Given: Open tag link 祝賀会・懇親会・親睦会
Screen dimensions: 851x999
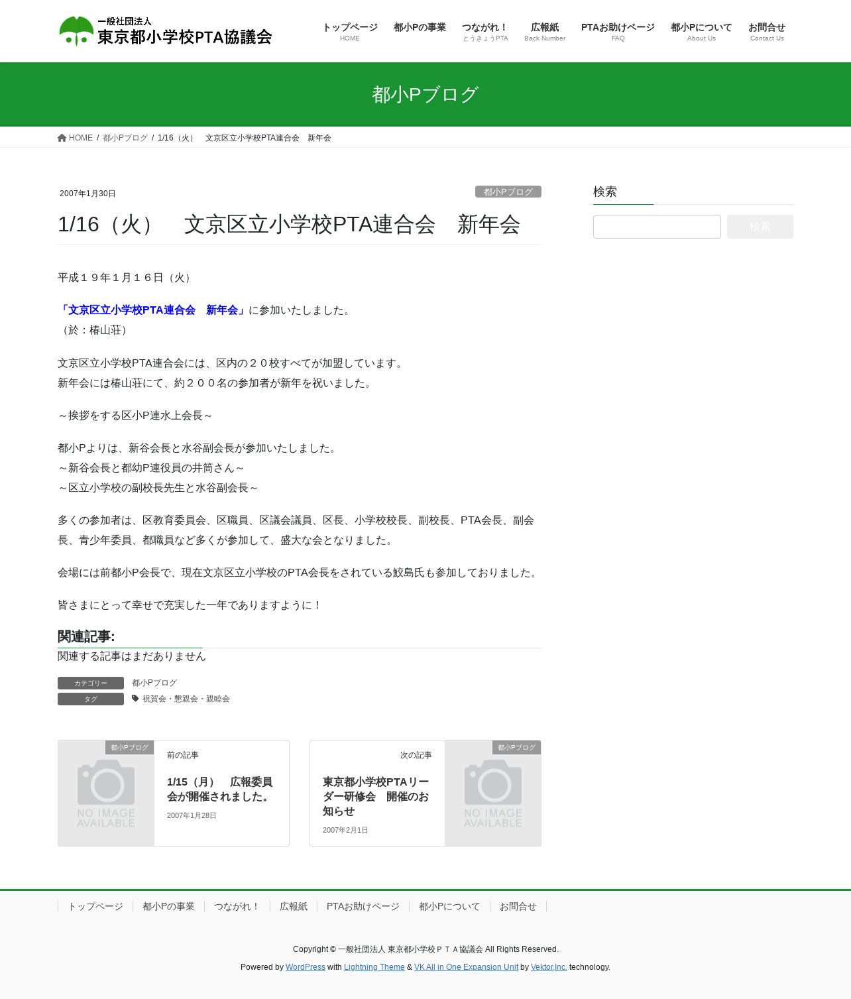Looking at the screenshot, I should [x=186, y=699].
